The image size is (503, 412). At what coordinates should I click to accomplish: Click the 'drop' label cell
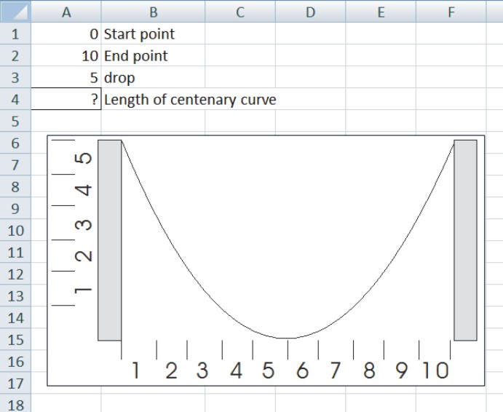(x=153, y=77)
